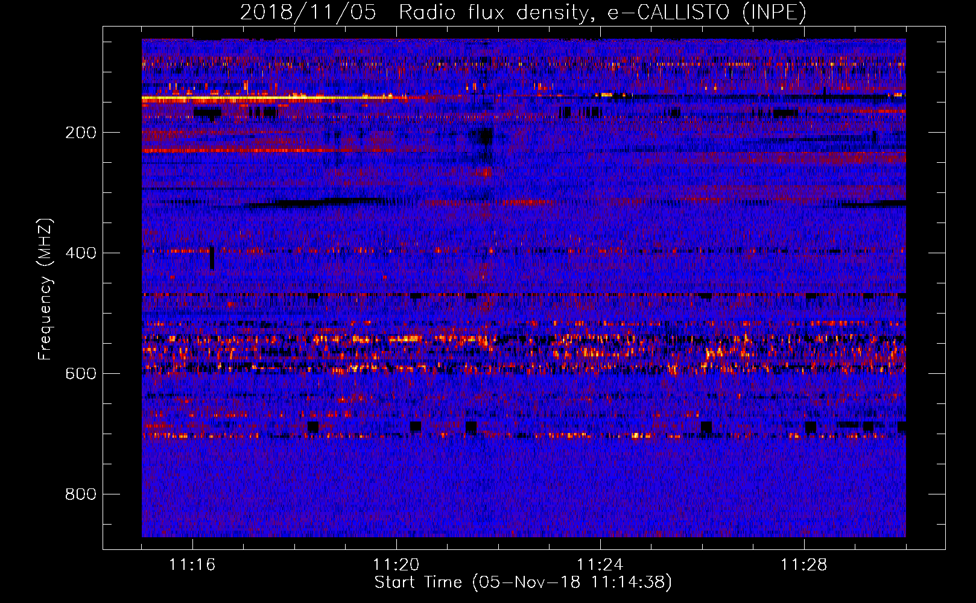Click the 11:28 time tick label
Viewport: 976px width, 603px height.
(x=804, y=565)
